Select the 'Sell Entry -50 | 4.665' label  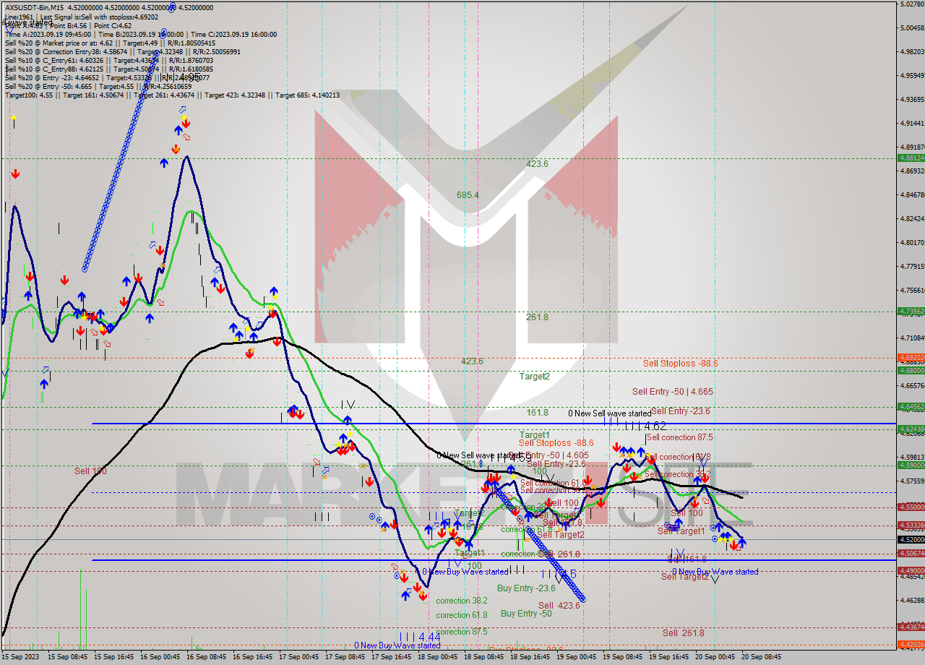pos(672,392)
